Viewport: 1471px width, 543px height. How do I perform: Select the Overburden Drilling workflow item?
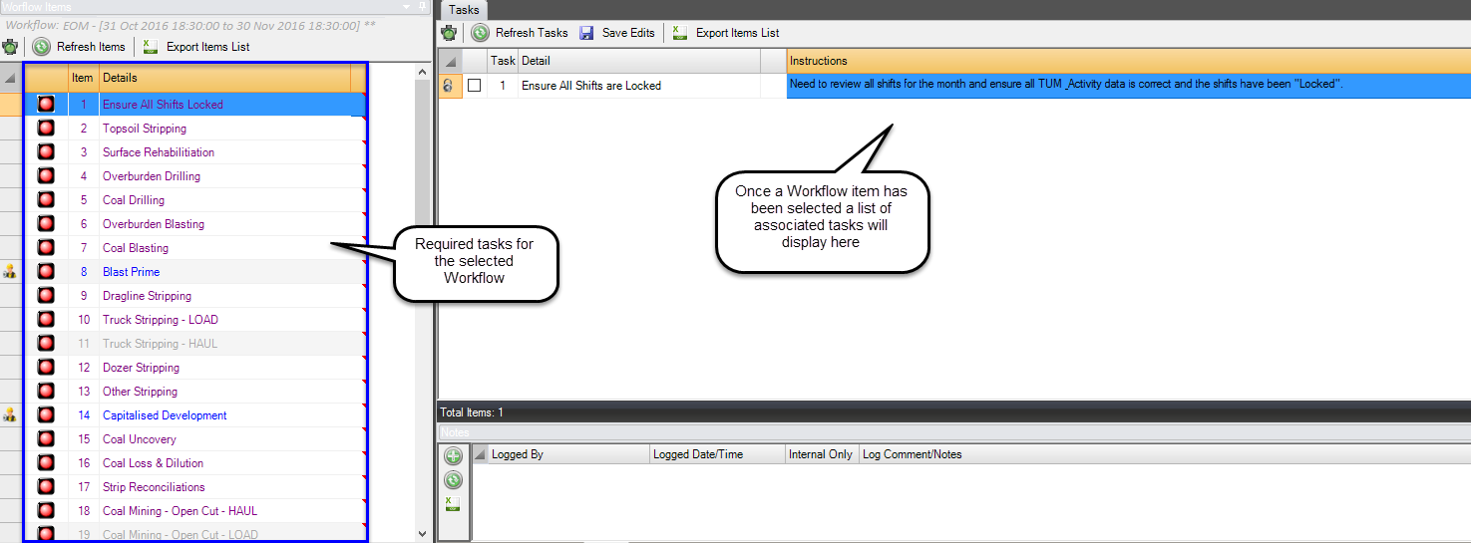coord(152,176)
